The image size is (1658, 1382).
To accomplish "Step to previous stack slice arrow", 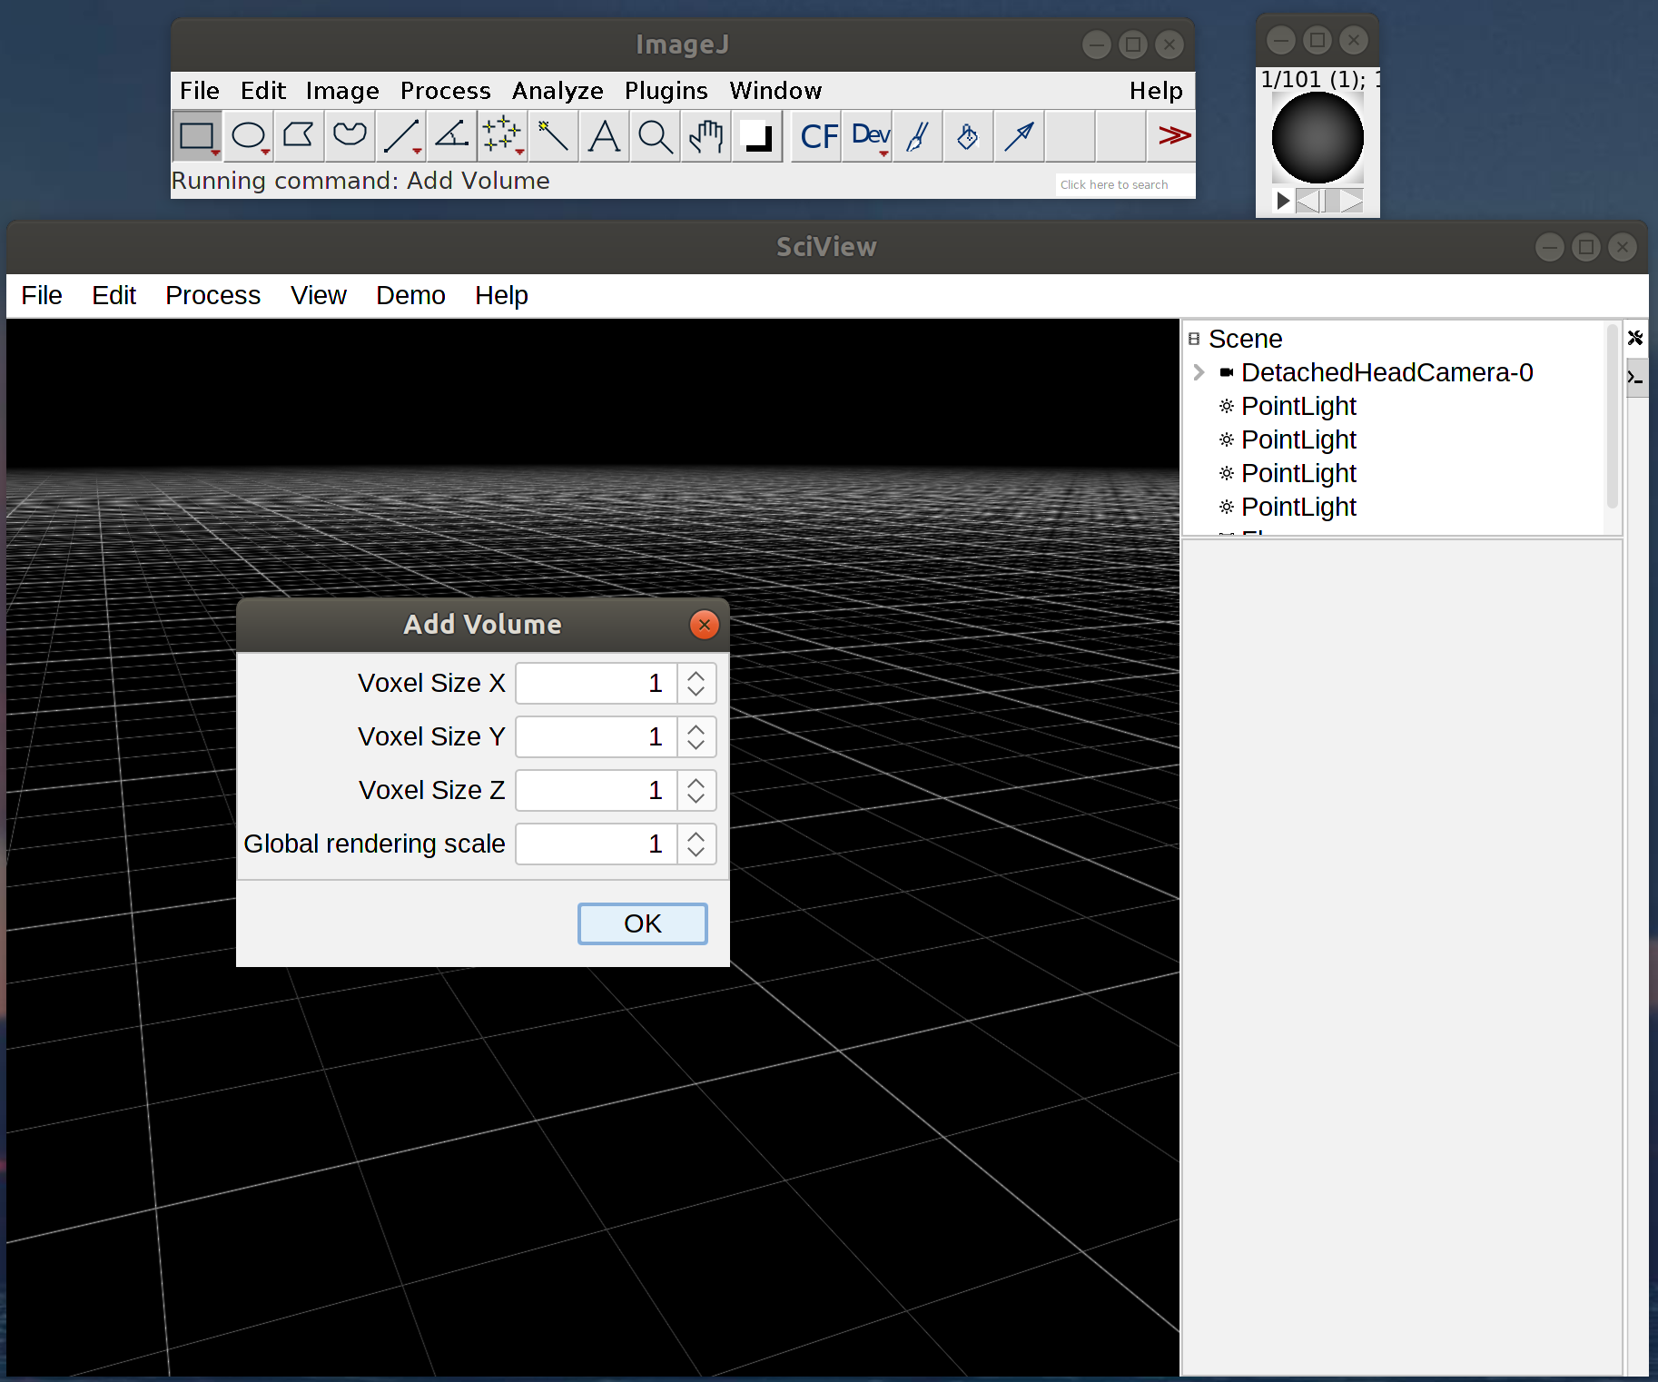I will [x=1308, y=201].
